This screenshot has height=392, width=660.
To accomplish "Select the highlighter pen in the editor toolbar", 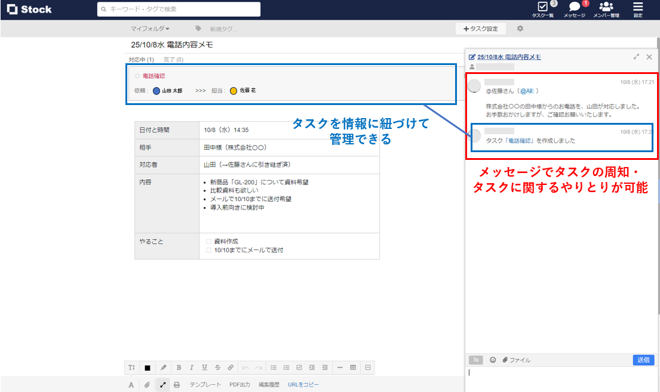I will [x=163, y=368].
